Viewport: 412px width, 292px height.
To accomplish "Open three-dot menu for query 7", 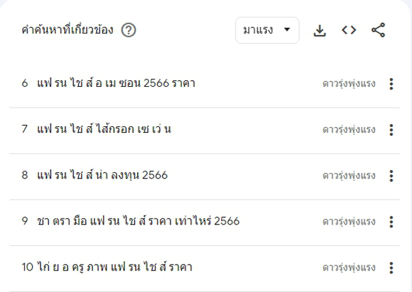I will pyautogui.click(x=391, y=130).
